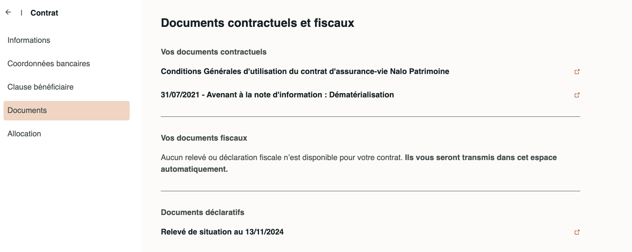Open Conditions Générales d'utilisation document title
632x252 pixels.
tap(305, 71)
